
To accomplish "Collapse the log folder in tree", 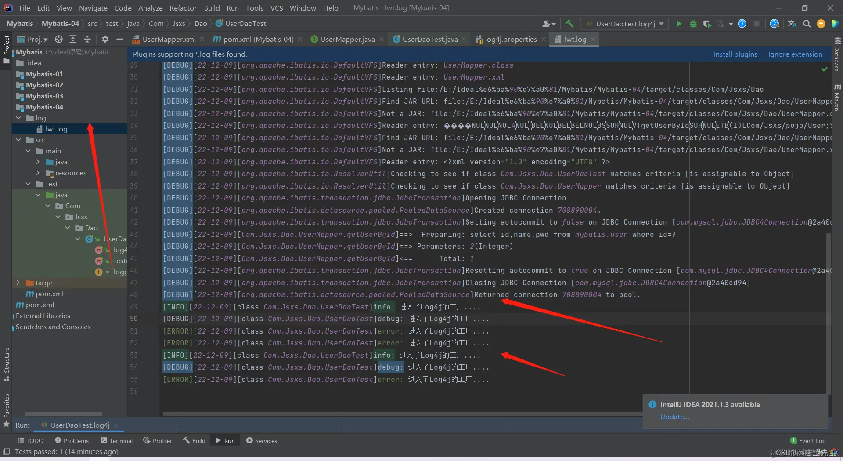I will pyautogui.click(x=18, y=118).
